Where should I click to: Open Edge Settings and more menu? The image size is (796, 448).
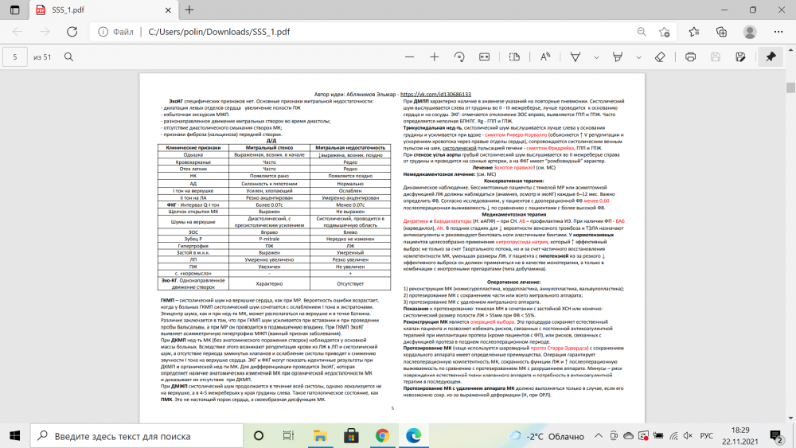coord(777,32)
